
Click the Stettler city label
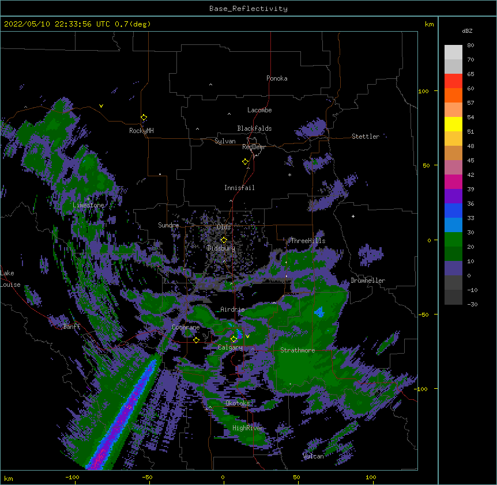pos(366,137)
